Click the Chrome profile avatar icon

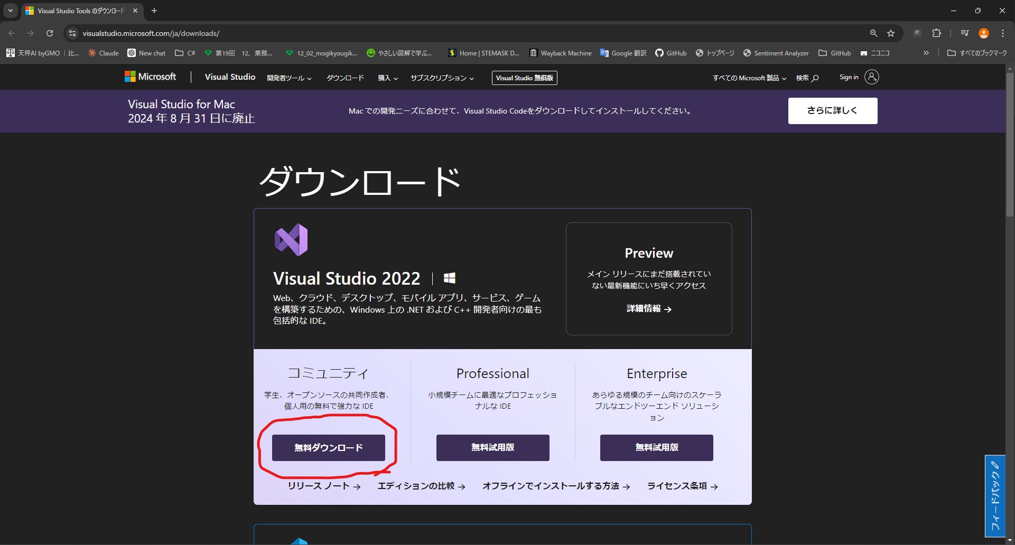point(983,33)
